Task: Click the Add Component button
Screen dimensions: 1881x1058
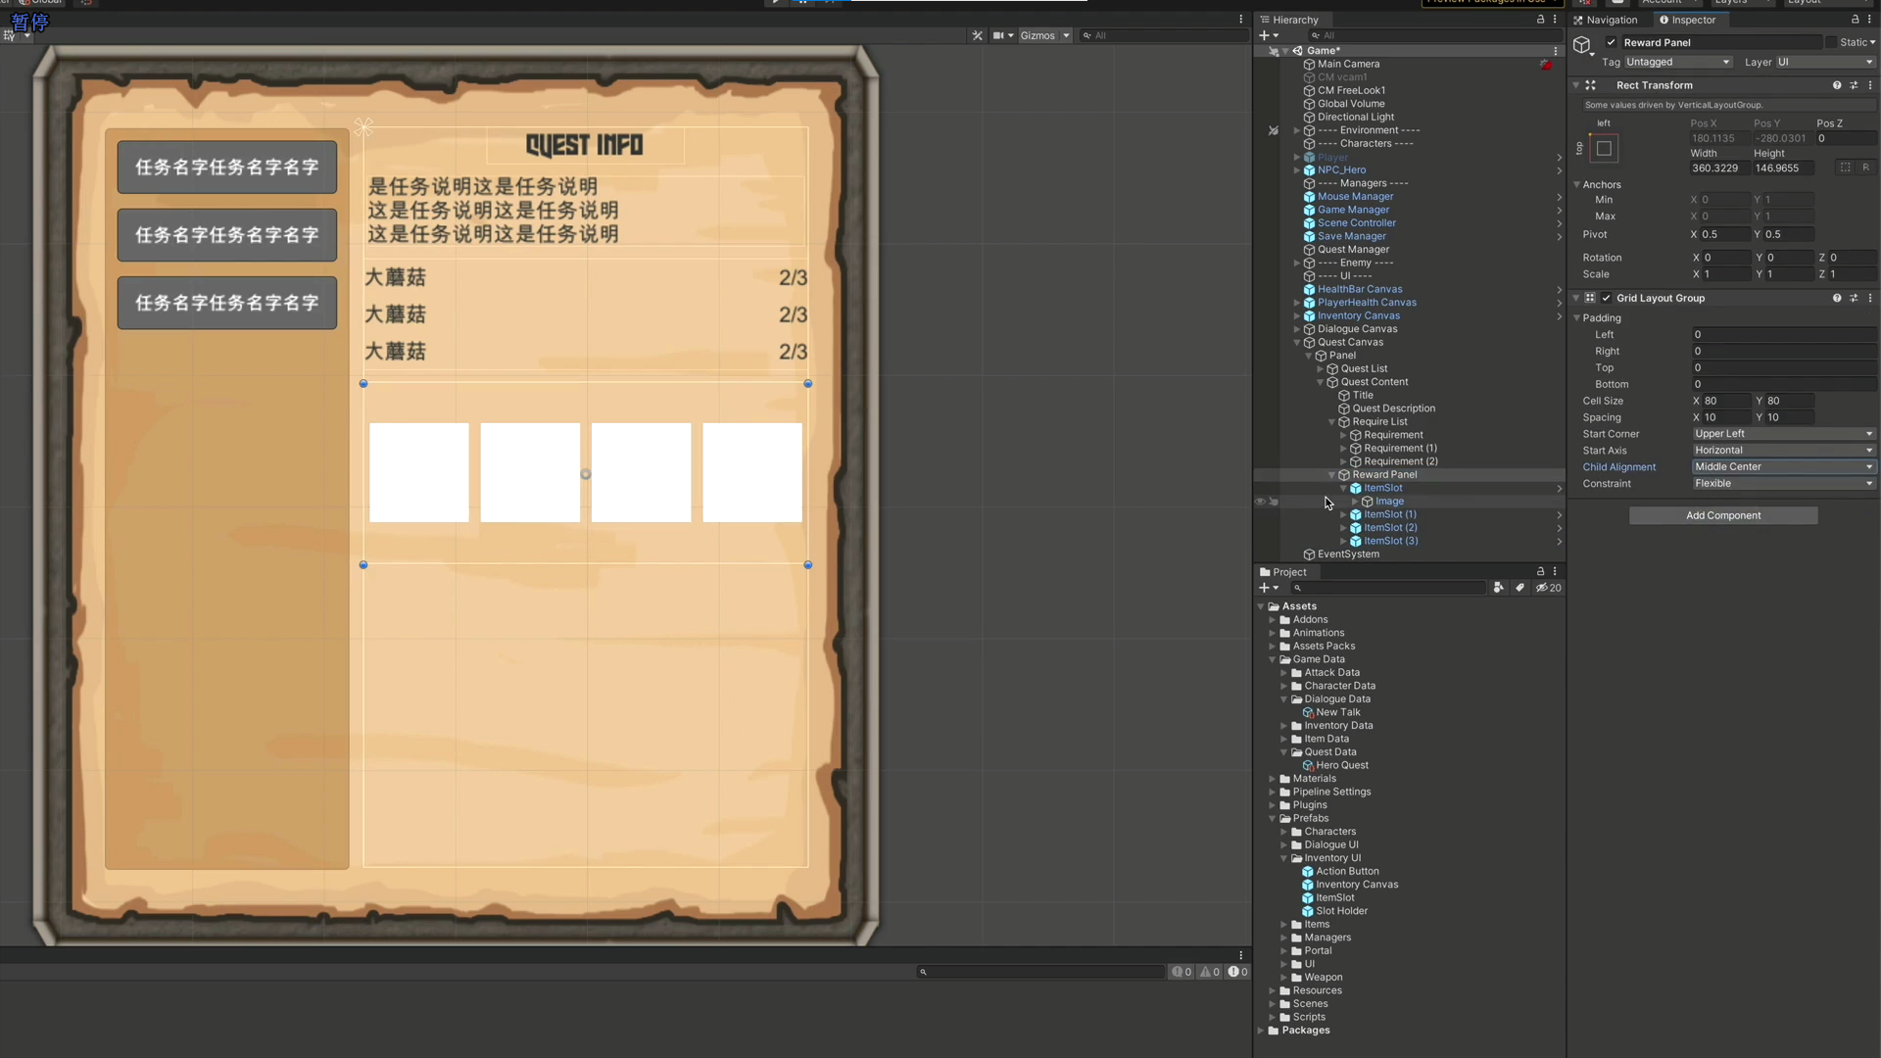Action: click(1722, 515)
